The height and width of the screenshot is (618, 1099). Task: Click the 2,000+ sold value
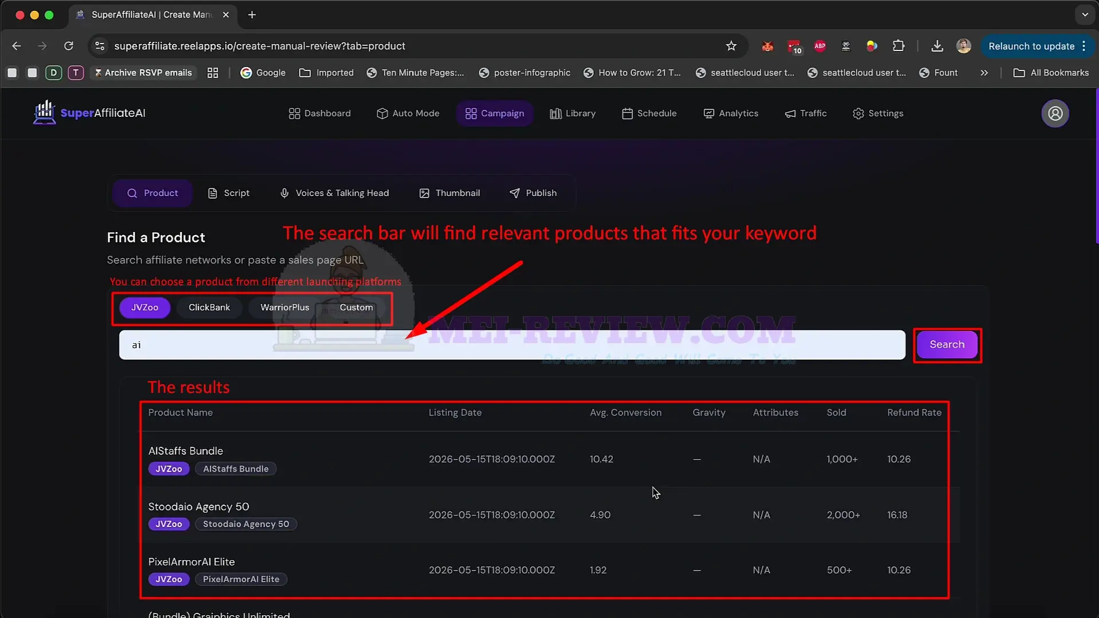click(843, 515)
